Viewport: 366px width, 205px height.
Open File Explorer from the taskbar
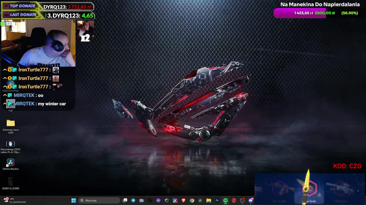point(209,200)
